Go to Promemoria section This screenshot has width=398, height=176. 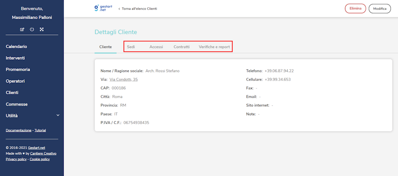tap(18, 69)
